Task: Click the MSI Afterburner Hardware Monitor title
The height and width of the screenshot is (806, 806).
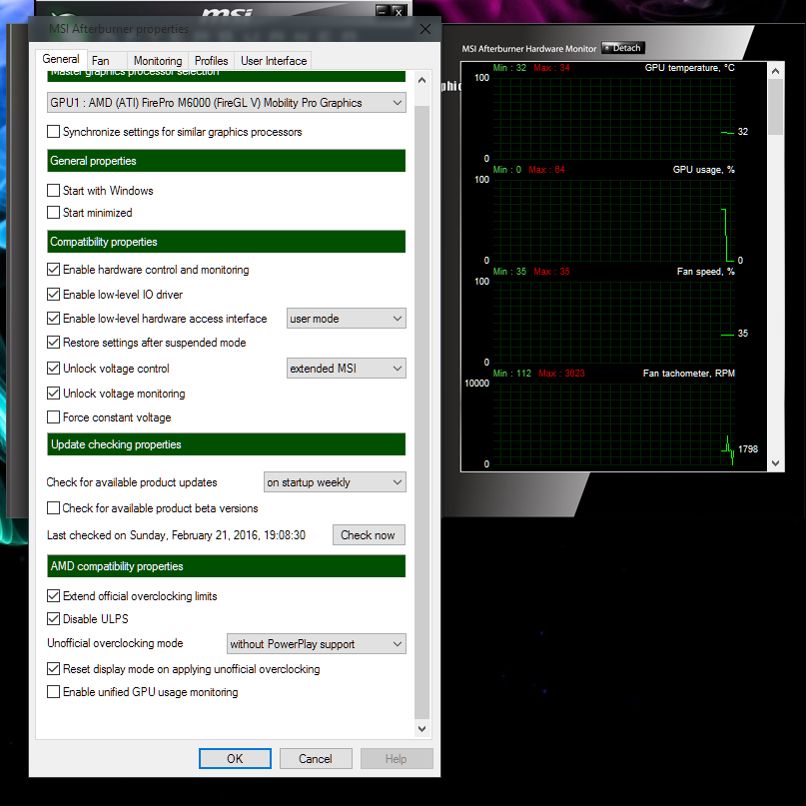Action: click(529, 49)
